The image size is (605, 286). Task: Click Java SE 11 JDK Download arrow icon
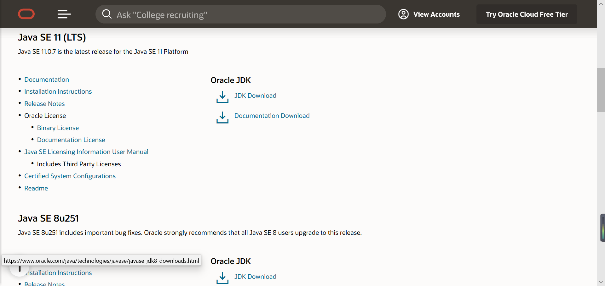222,97
